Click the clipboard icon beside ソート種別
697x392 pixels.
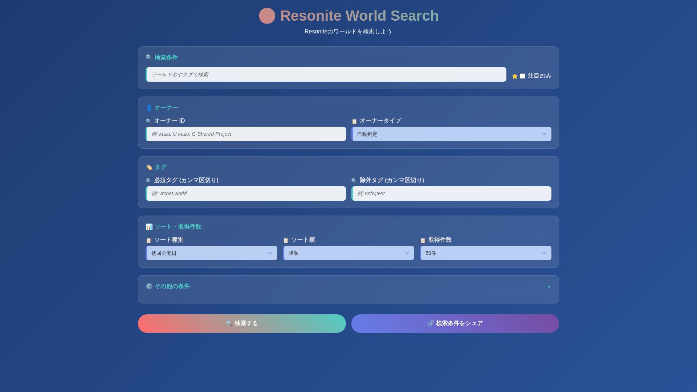click(148, 240)
